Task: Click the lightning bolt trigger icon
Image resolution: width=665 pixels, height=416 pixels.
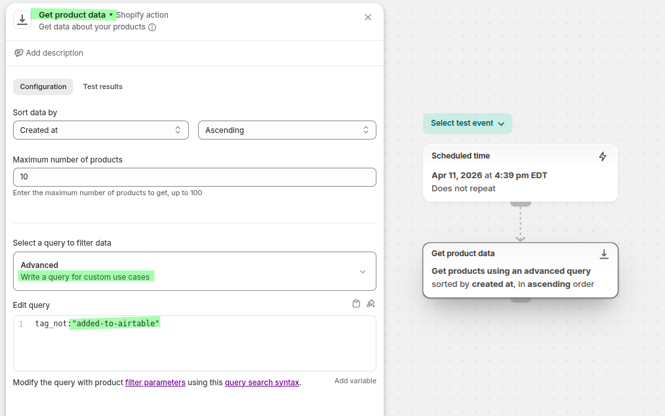Action: click(603, 157)
